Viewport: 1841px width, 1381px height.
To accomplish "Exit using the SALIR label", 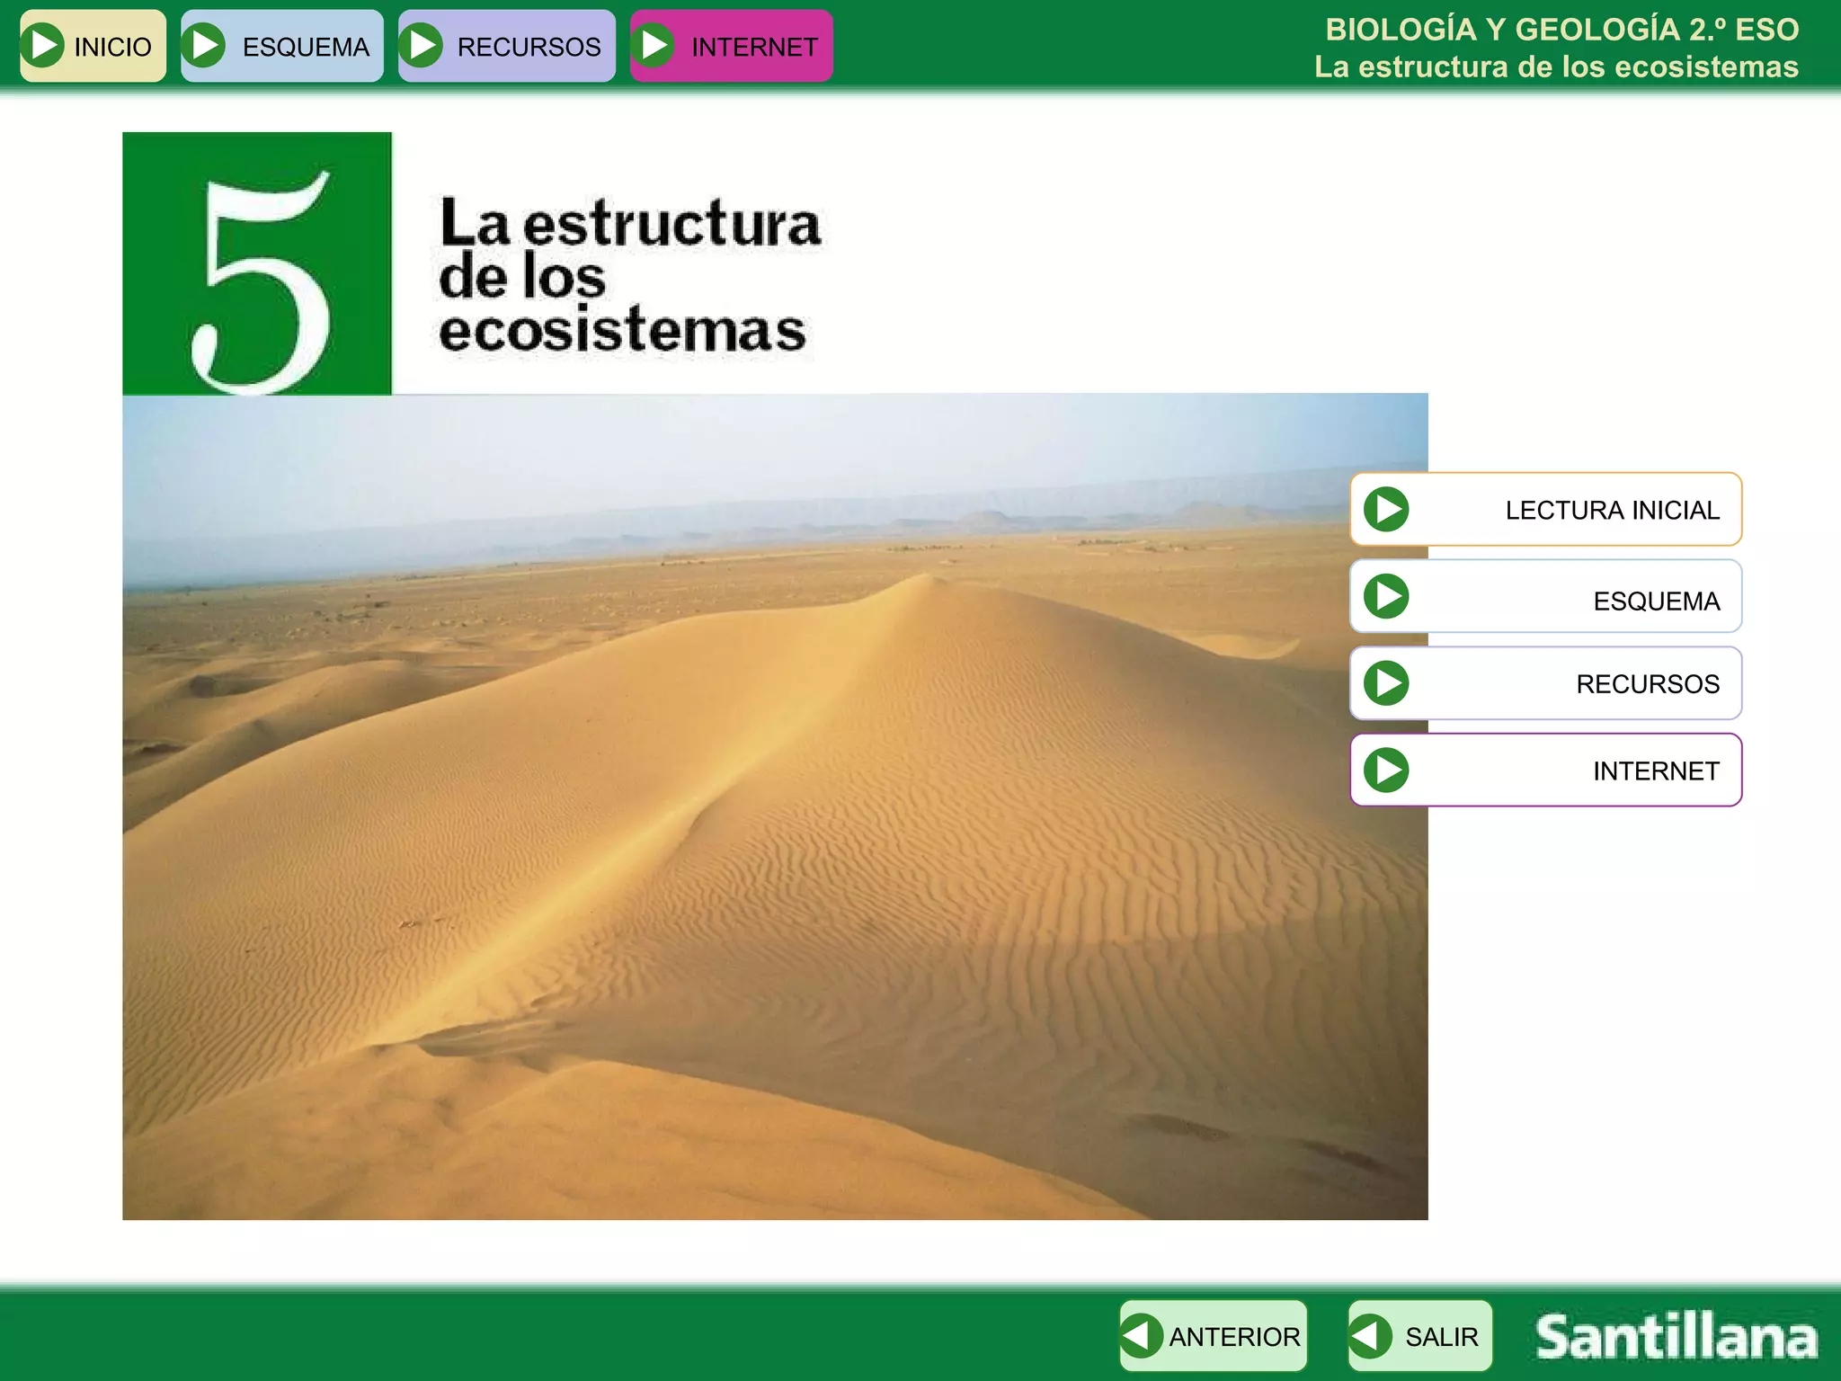I will [x=1441, y=1337].
